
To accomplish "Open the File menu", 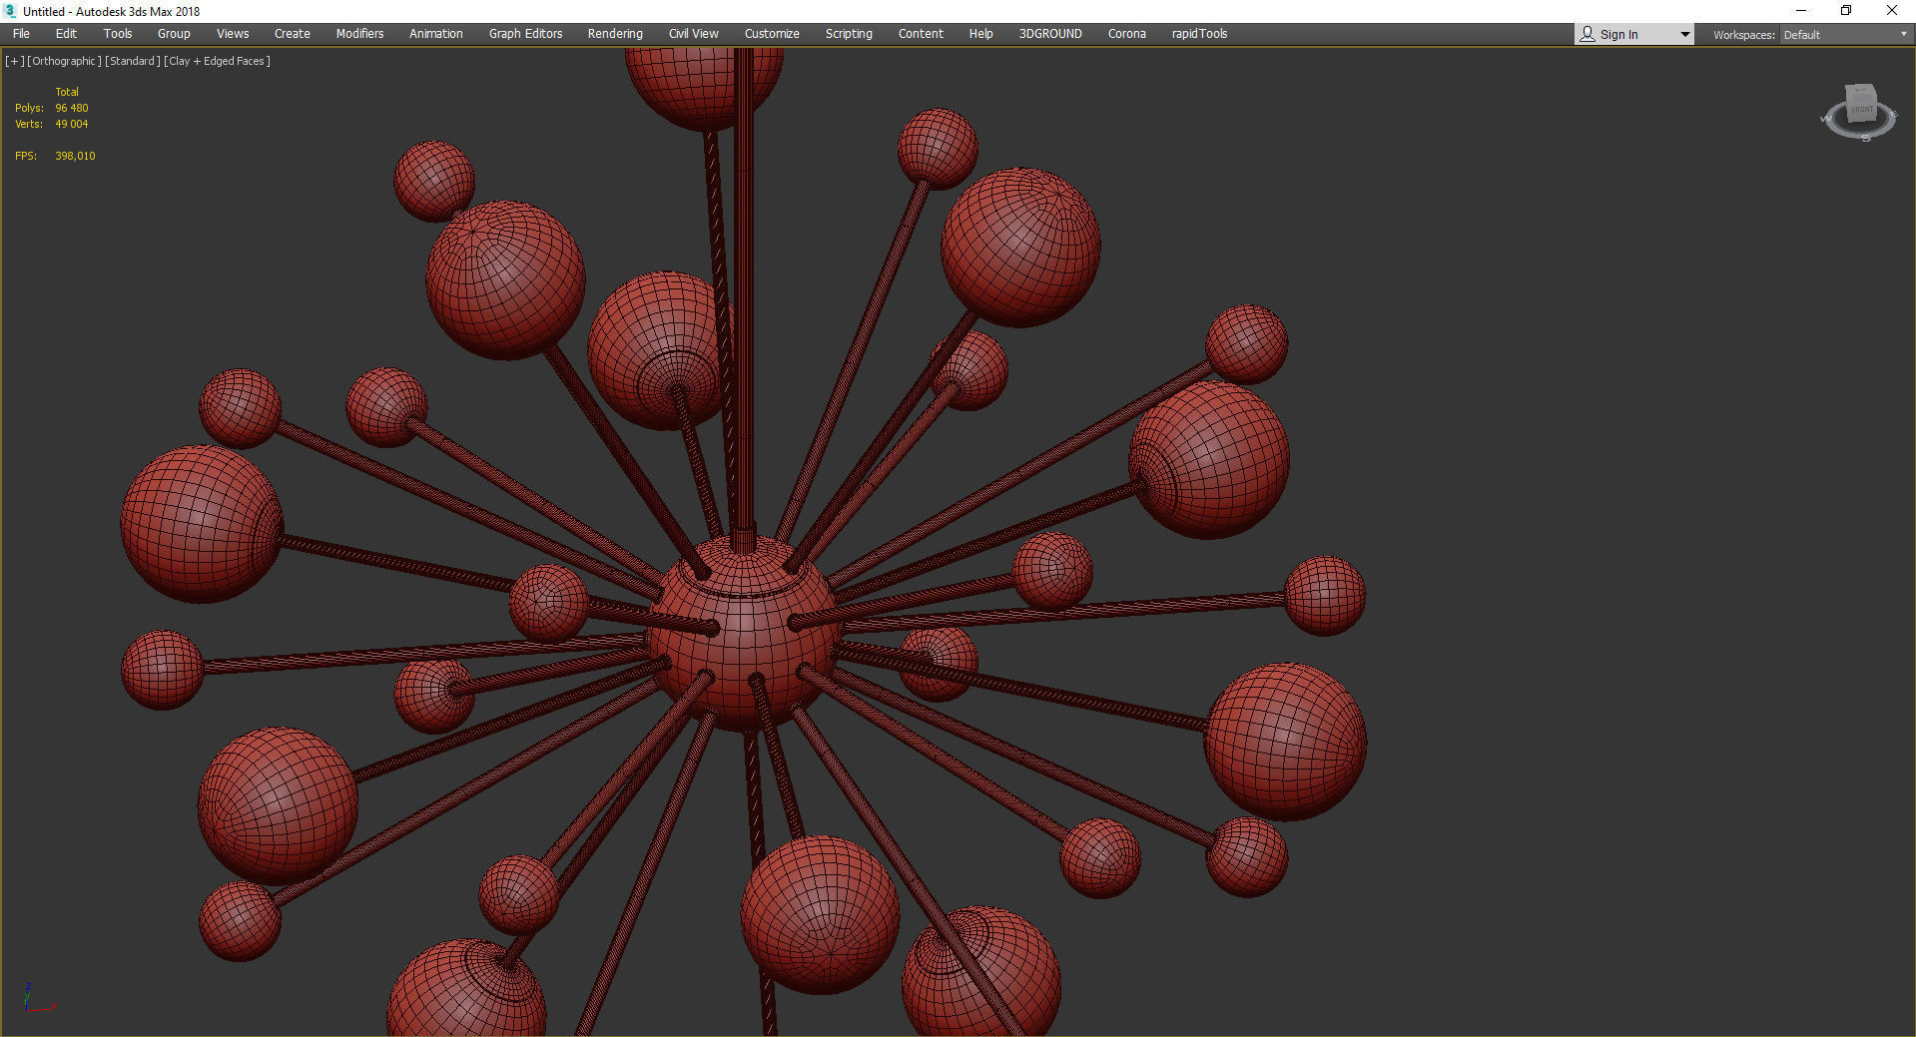I will [x=21, y=34].
